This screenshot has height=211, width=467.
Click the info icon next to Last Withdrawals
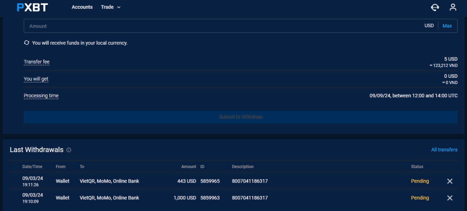coord(69,150)
